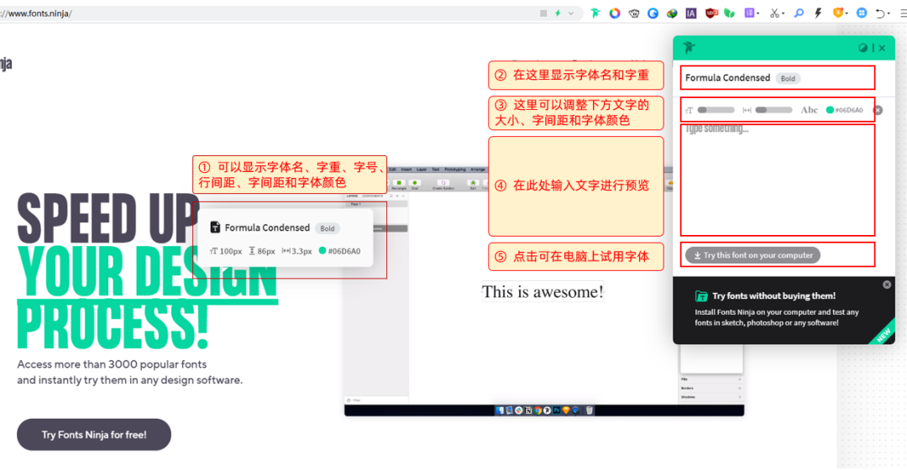Screen dimensions: 907x470
Task: Click the cat face extension icon
Action: coord(634,13)
